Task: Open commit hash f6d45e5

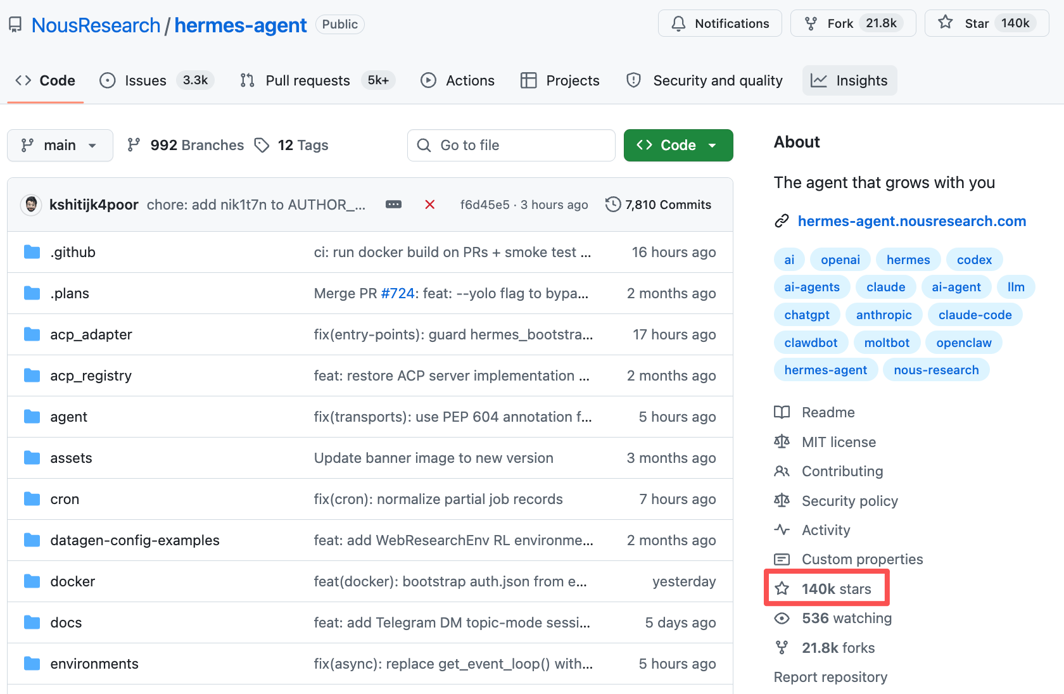Action: pos(484,205)
